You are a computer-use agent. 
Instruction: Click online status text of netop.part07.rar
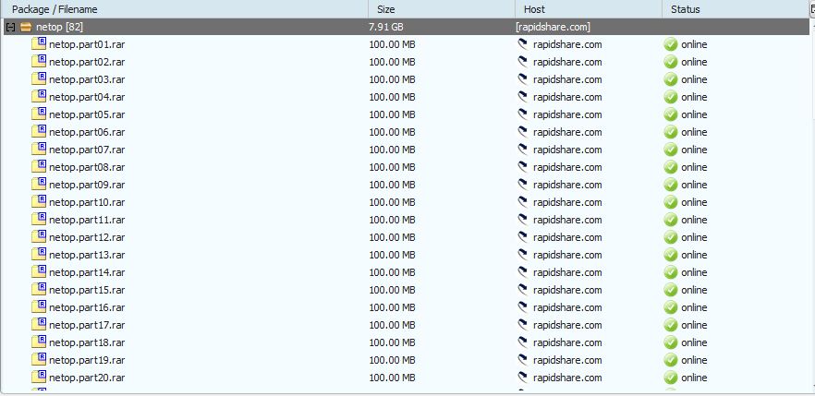coord(694,150)
